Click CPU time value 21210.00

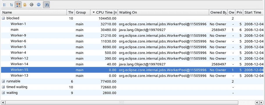(108, 36)
